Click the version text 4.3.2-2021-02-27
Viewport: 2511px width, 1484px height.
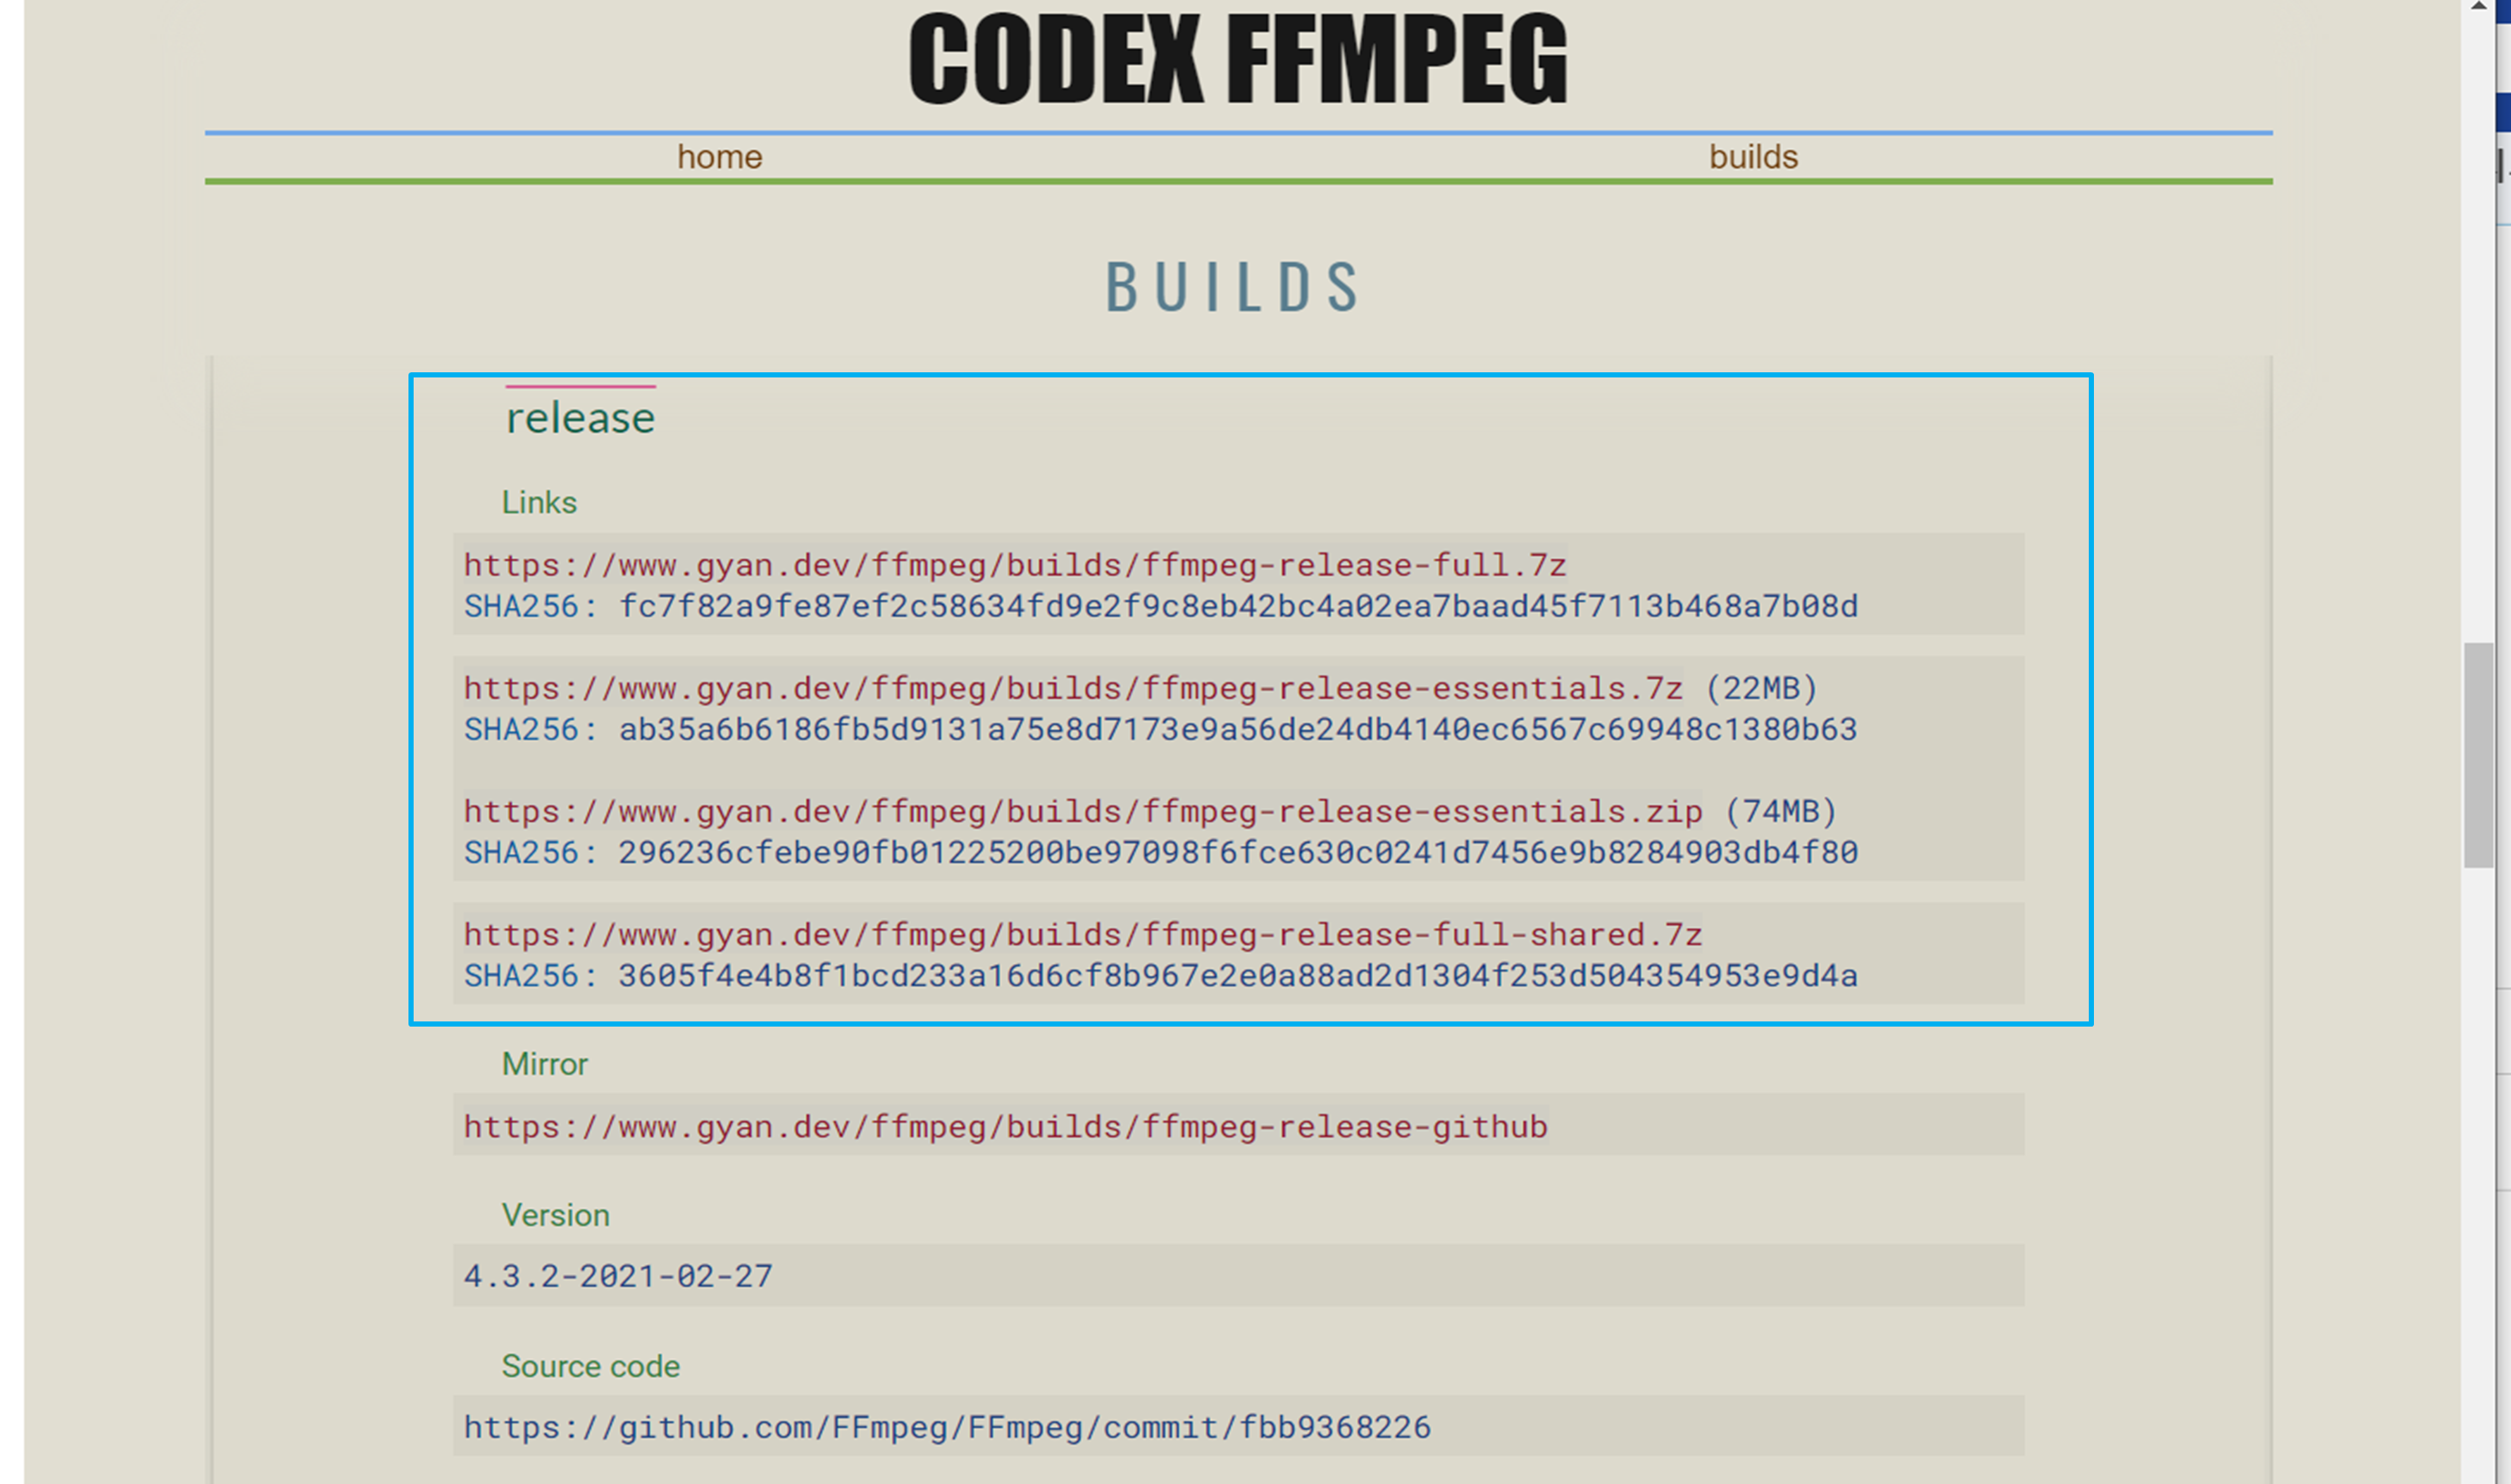pos(618,1276)
